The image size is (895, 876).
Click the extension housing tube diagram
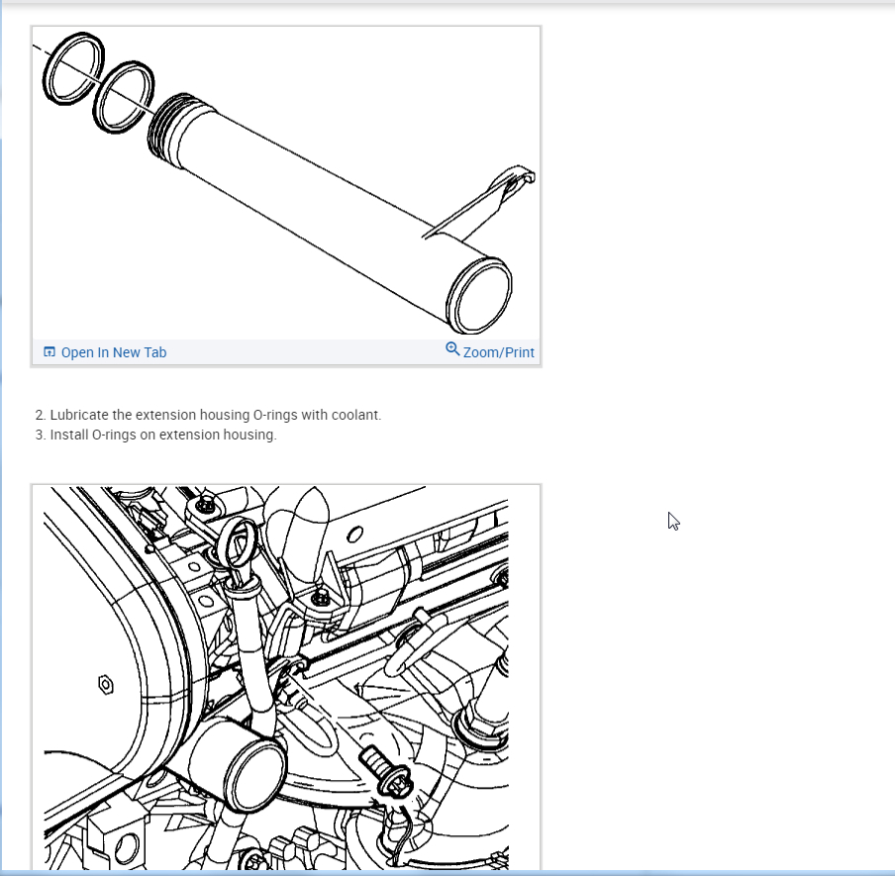[x=285, y=182]
